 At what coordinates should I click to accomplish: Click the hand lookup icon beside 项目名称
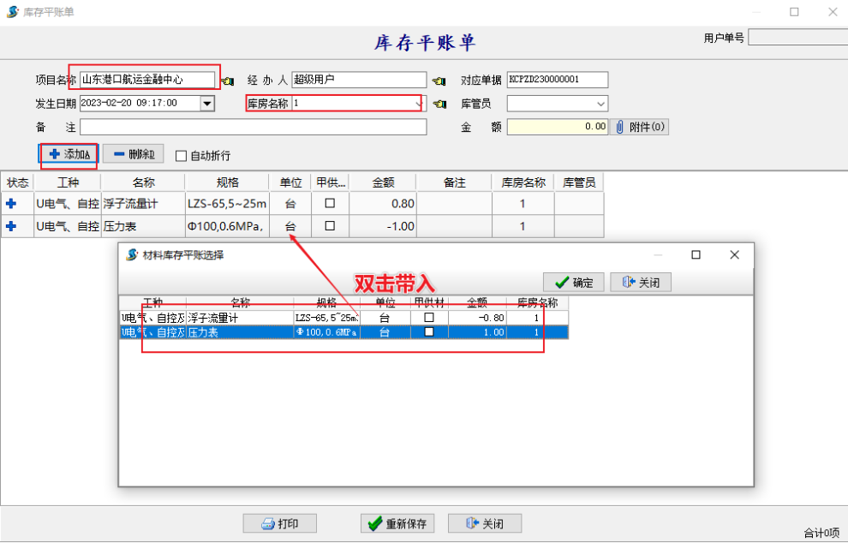tap(228, 81)
